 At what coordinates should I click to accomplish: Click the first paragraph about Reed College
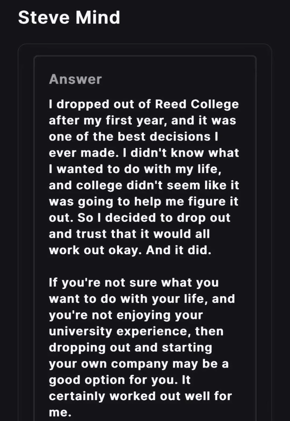144,177
